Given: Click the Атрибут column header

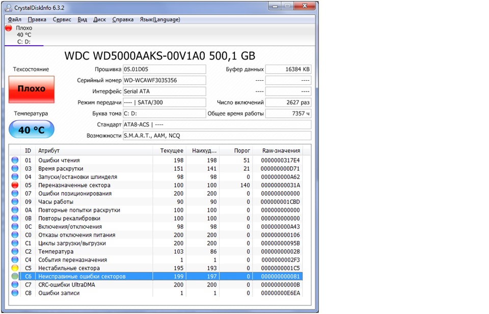Looking at the screenshot, I should point(49,151).
